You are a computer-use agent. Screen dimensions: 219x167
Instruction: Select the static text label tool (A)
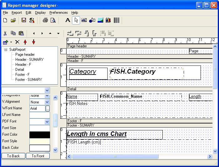click(68, 20)
